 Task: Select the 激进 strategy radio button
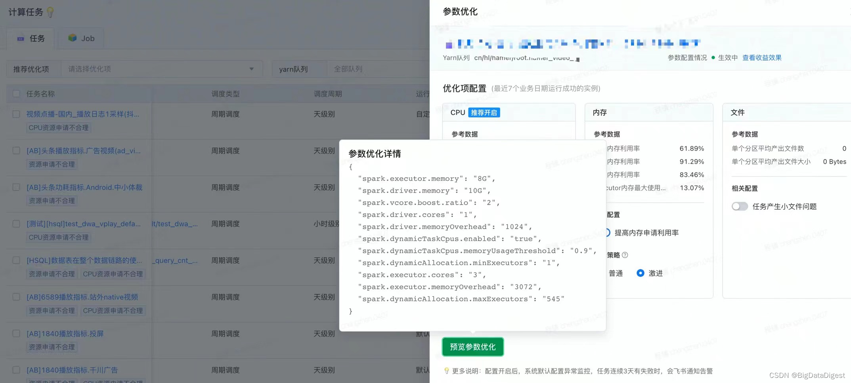640,273
